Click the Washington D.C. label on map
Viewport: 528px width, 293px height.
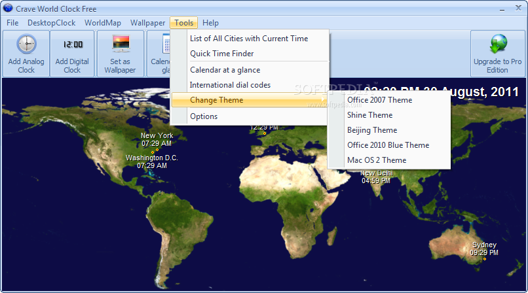pos(151,158)
